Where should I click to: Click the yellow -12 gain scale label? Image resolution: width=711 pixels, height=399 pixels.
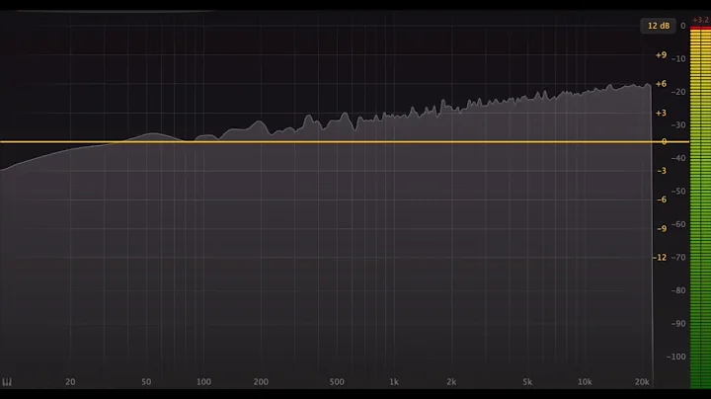click(x=661, y=258)
